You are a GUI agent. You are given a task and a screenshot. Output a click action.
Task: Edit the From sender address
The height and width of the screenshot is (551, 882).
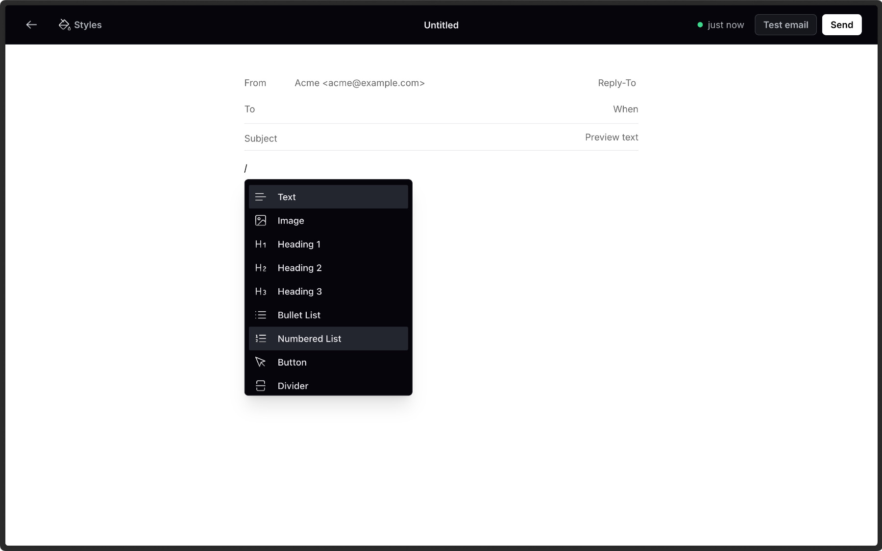(360, 83)
